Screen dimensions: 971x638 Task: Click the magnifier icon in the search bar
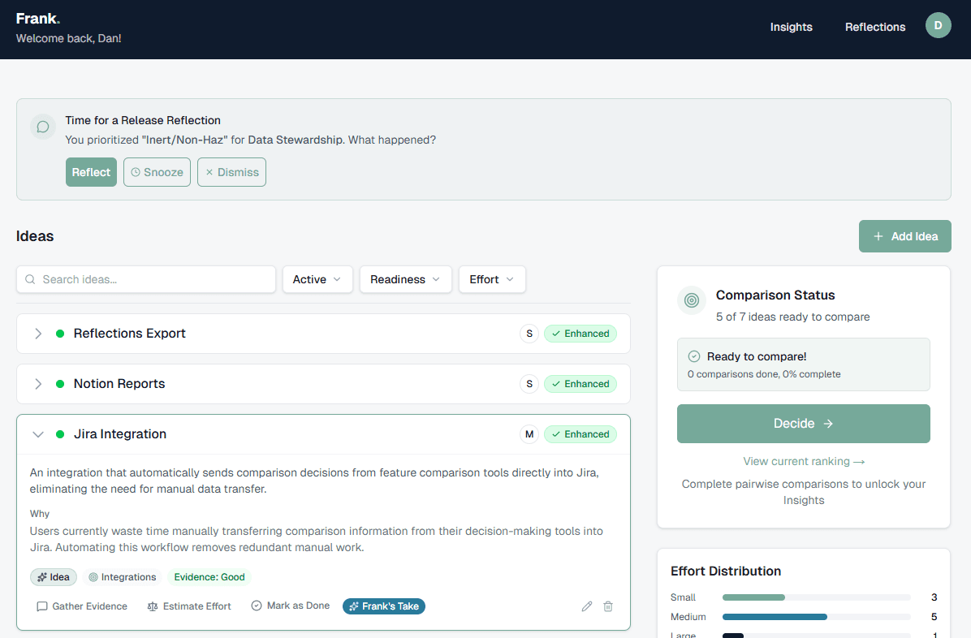(x=30, y=279)
